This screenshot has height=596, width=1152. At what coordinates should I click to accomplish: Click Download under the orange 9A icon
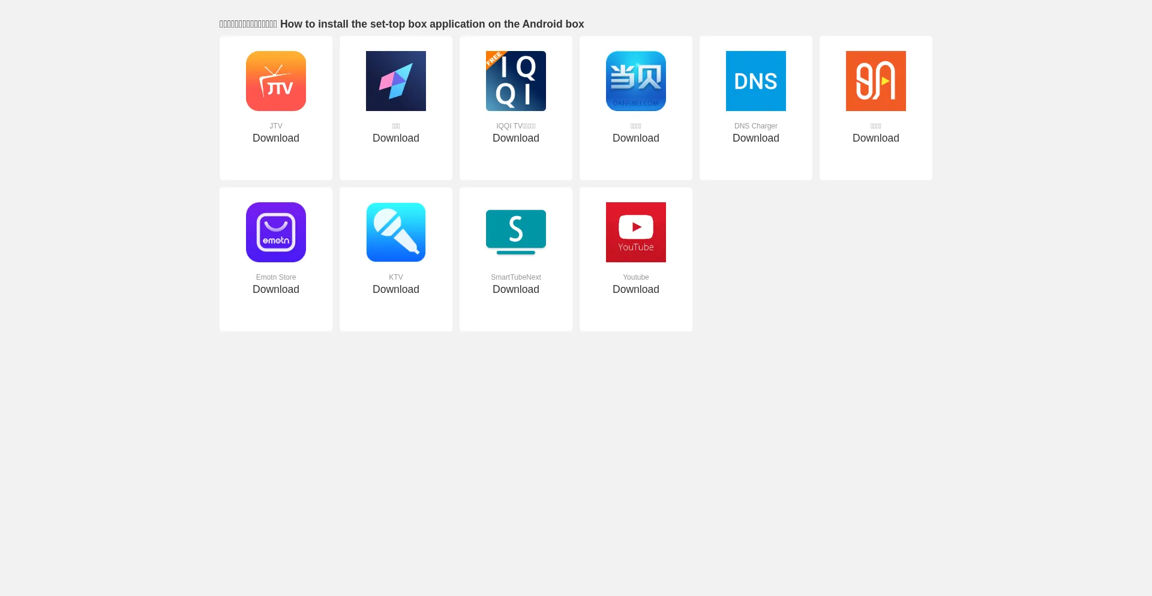tap(876, 138)
